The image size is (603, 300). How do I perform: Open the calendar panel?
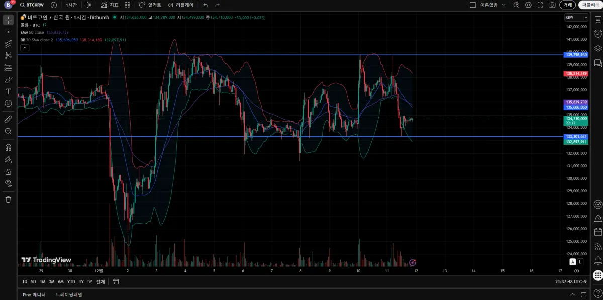(597, 232)
